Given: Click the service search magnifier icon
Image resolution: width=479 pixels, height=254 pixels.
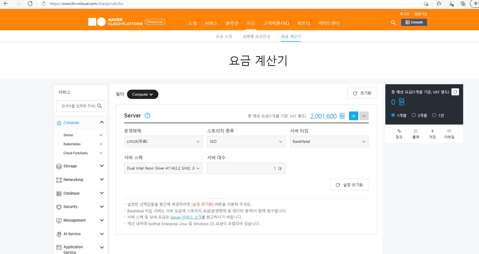Looking at the screenshot, I should pos(100,106).
